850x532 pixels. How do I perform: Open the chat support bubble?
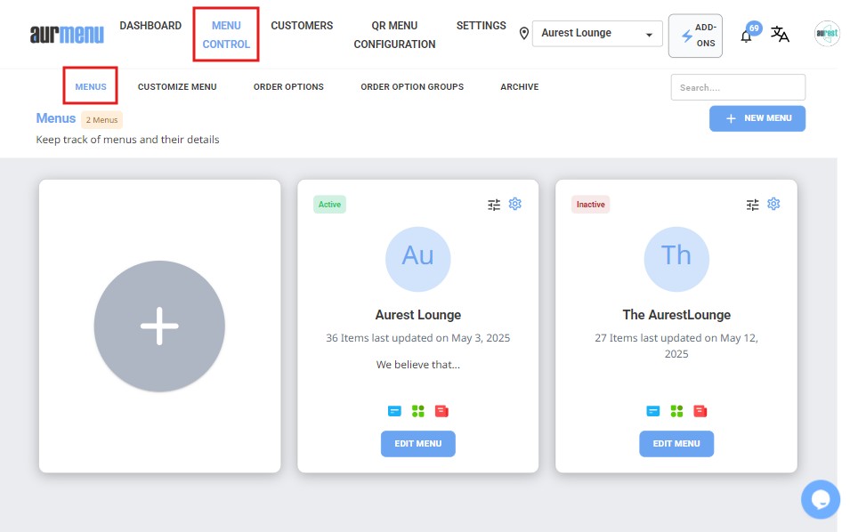point(820,498)
